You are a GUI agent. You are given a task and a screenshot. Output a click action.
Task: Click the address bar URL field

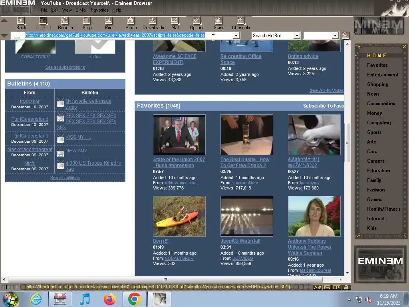coord(123,35)
